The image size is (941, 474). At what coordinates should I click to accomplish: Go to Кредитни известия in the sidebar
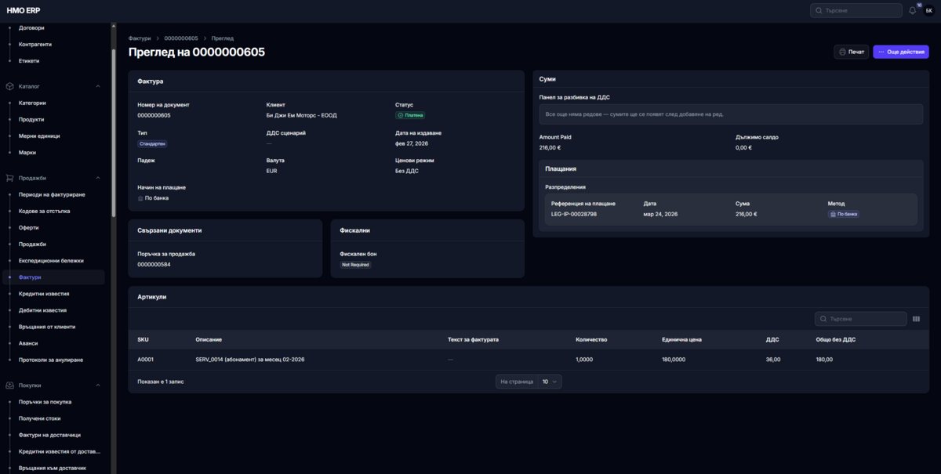pyautogui.click(x=44, y=294)
